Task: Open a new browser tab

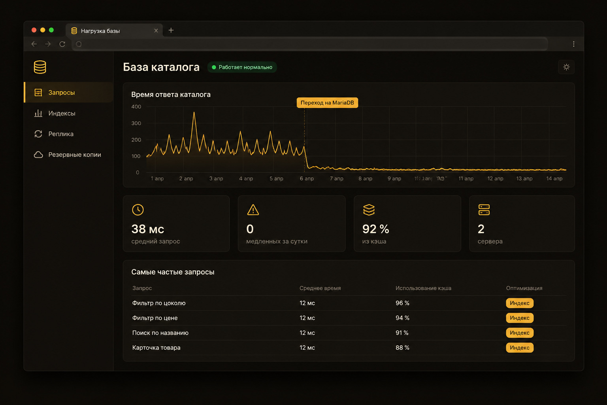Action: [171, 30]
